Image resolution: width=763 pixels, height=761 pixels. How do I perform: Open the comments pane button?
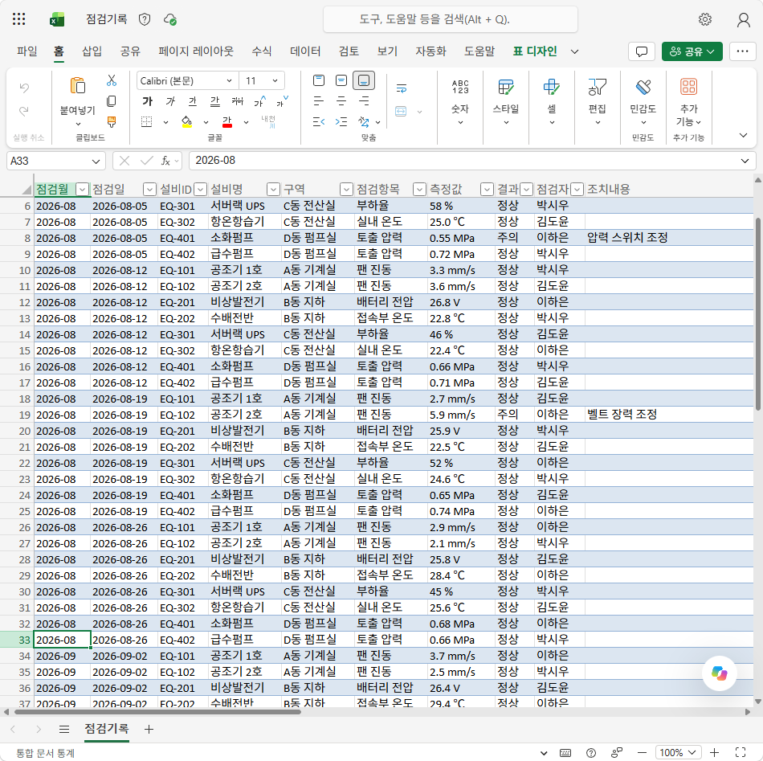coord(642,51)
